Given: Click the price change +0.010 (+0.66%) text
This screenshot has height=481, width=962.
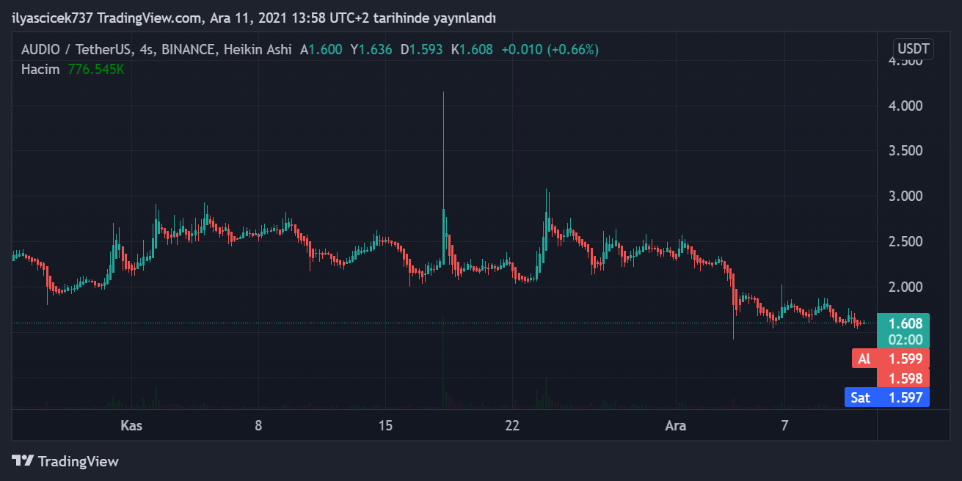Looking at the screenshot, I should pos(550,50).
